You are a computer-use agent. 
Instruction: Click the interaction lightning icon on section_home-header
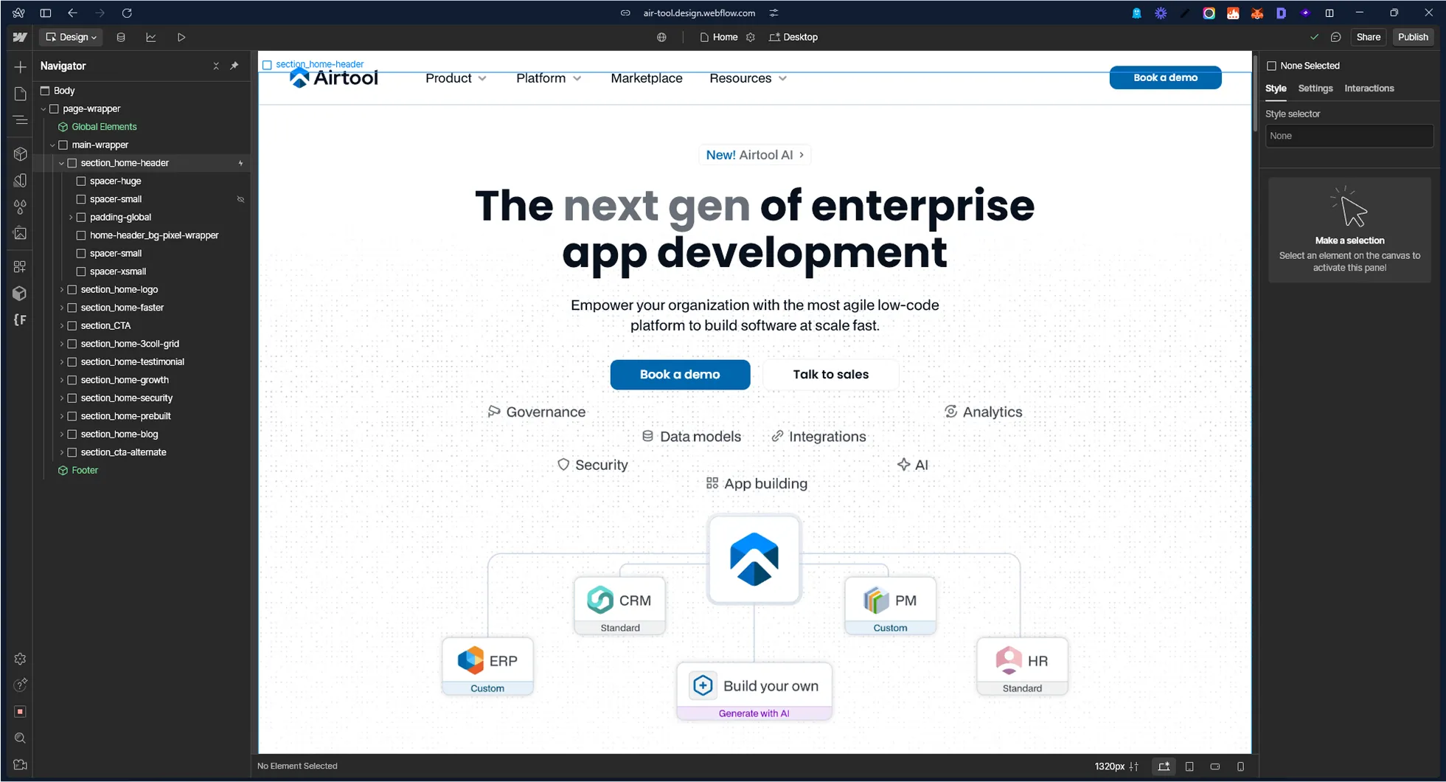(x=240, y=163)
